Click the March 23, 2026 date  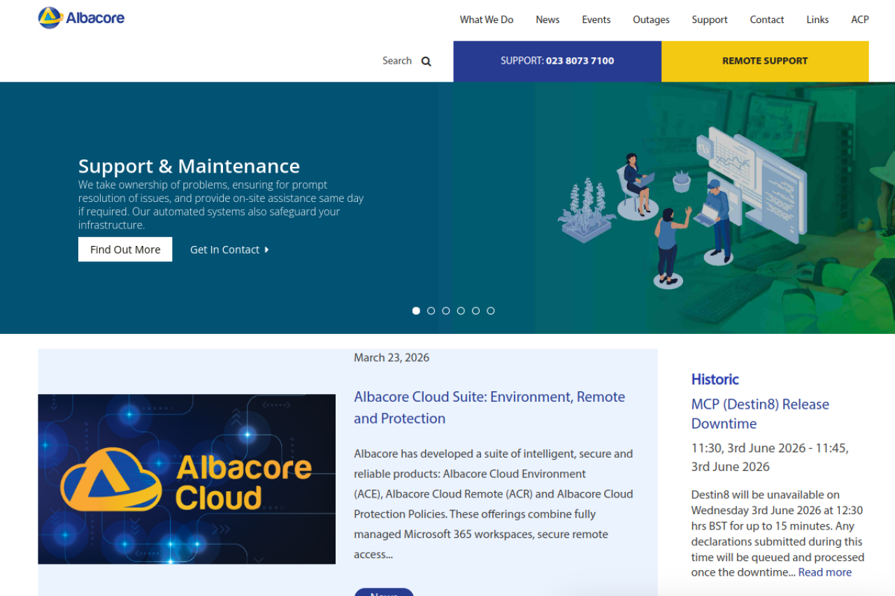click(x=392, y=358)
